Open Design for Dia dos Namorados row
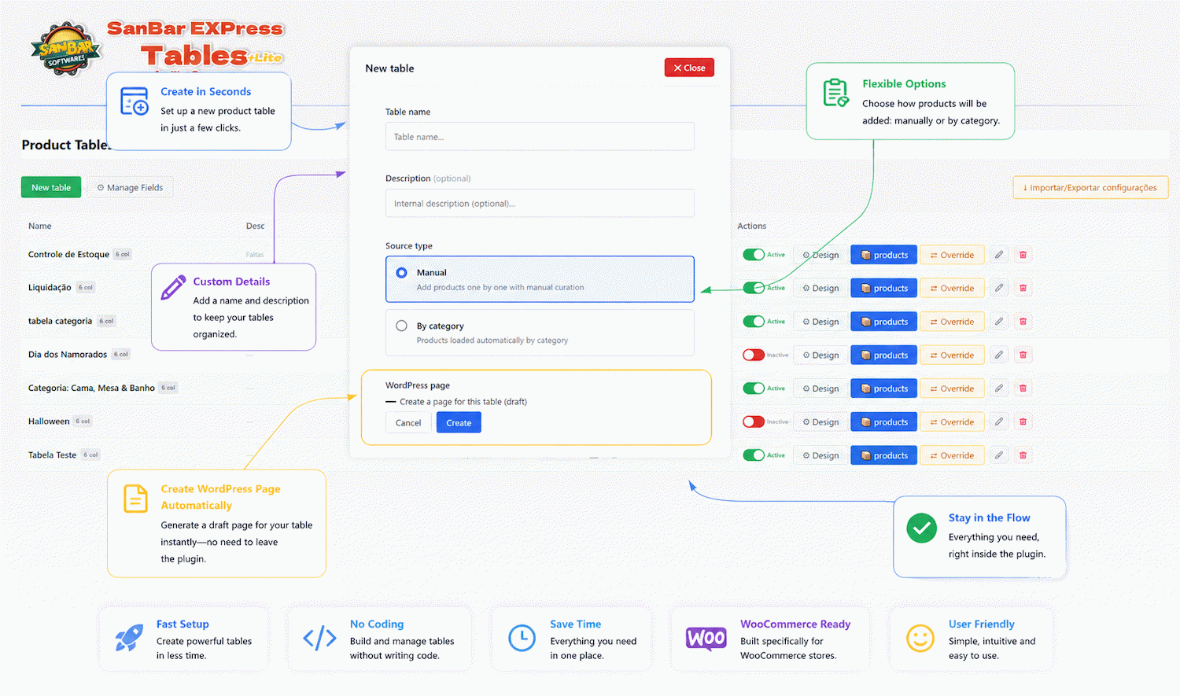The width and height of the screenshot is (1180, 696). (820, 355)
